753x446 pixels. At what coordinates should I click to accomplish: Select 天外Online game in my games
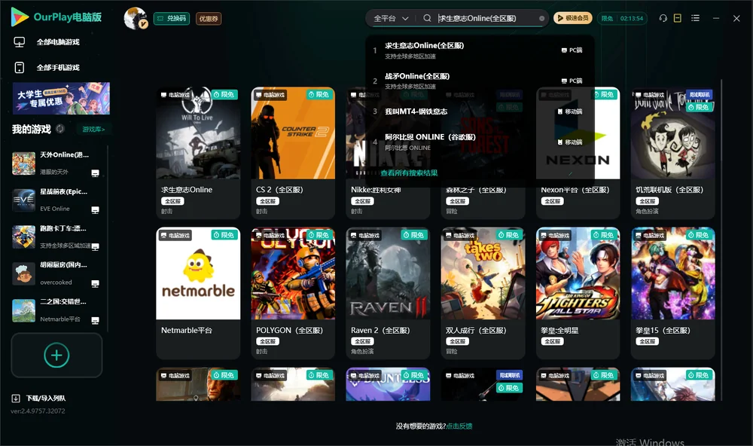pyautogui.click(x=56, y=163)
